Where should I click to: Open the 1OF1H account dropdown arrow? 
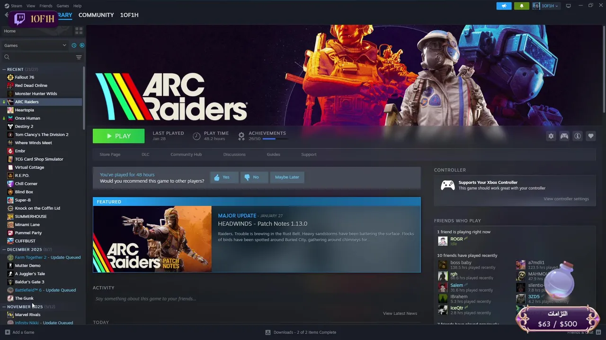557,6
